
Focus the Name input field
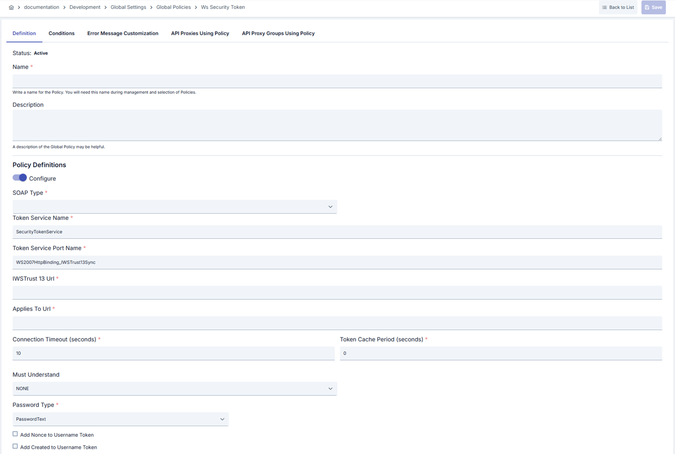pos(337,81)
